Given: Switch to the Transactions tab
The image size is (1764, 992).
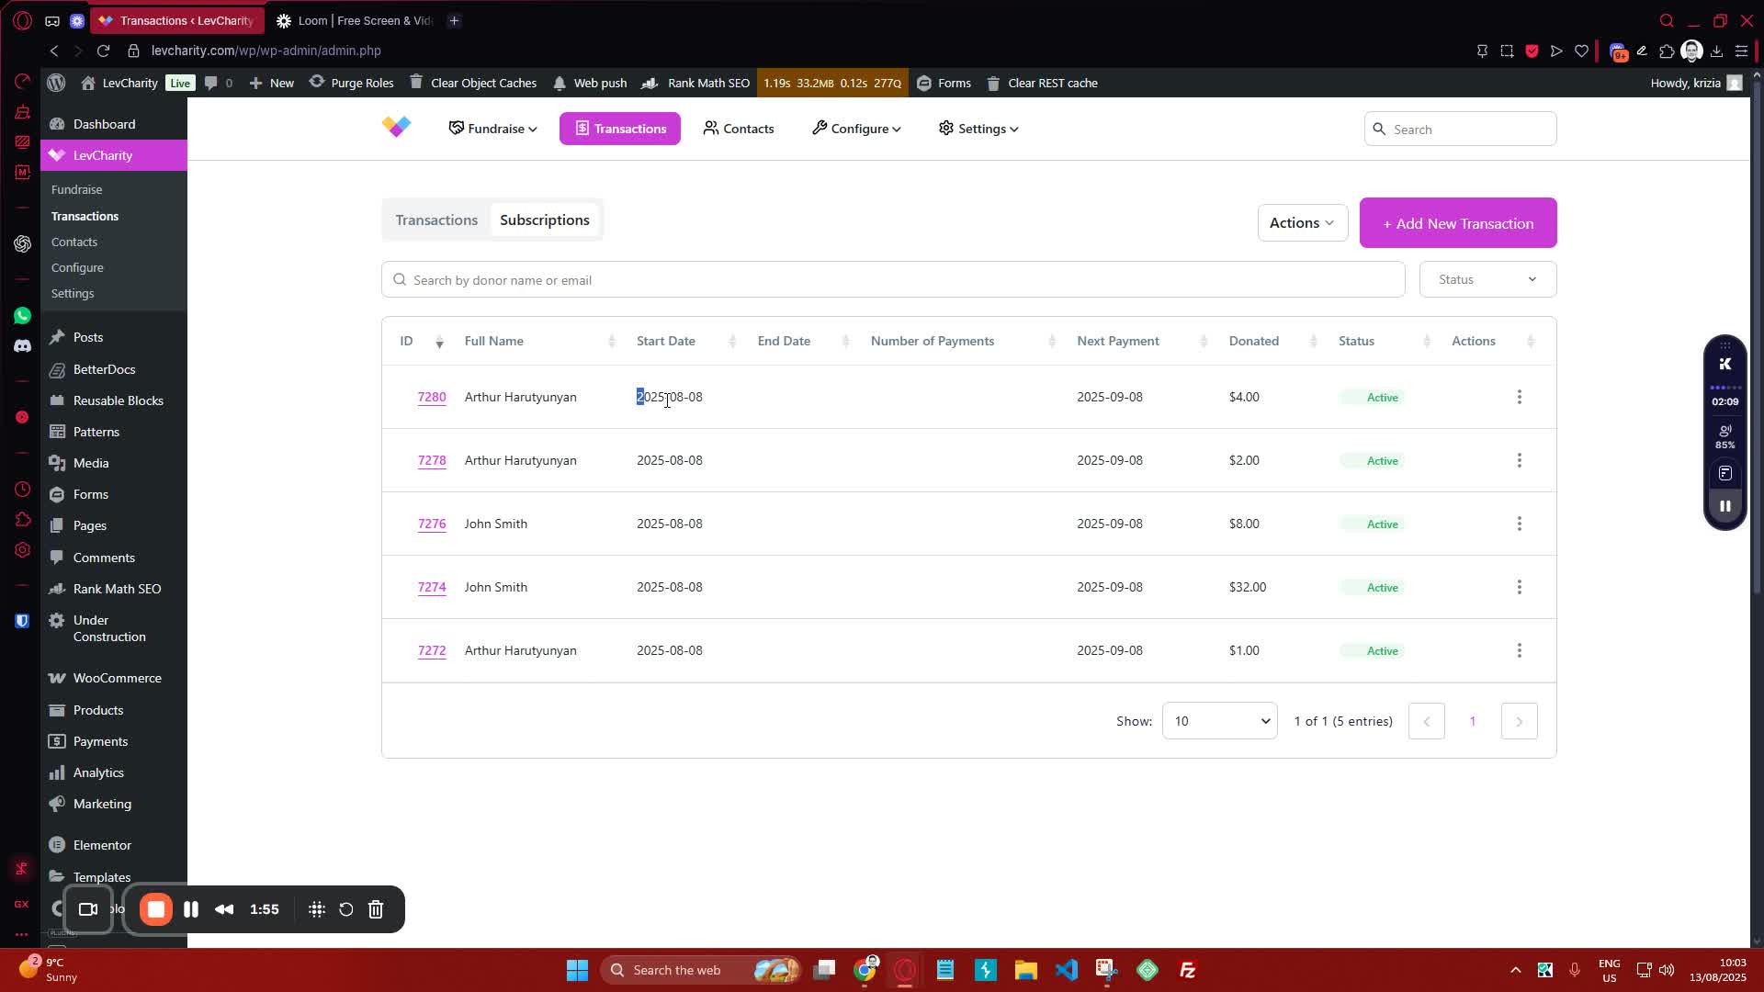Looking at the screenshot, I should pos(436,220).
